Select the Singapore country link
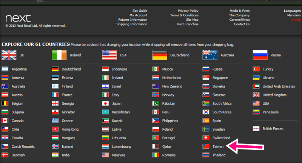The image size is (302, 163). coord(220,78)
